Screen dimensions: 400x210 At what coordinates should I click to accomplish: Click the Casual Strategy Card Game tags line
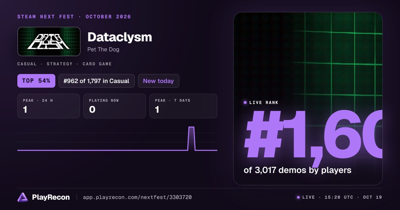(65, 64)
